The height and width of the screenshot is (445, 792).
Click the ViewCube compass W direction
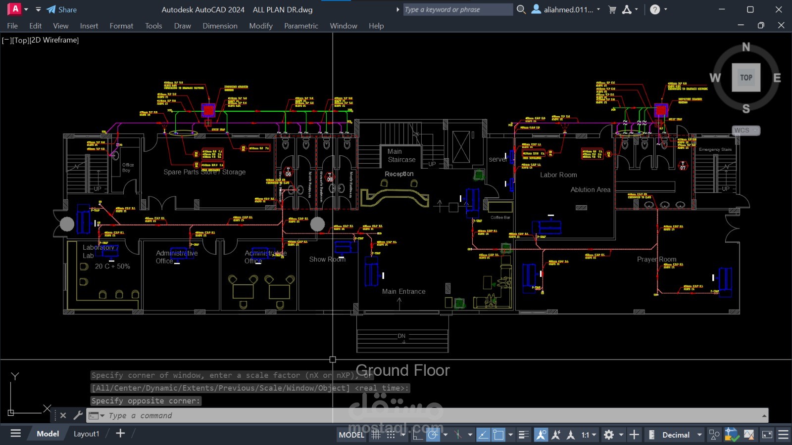pyautogui.click(x=715, y=78)
